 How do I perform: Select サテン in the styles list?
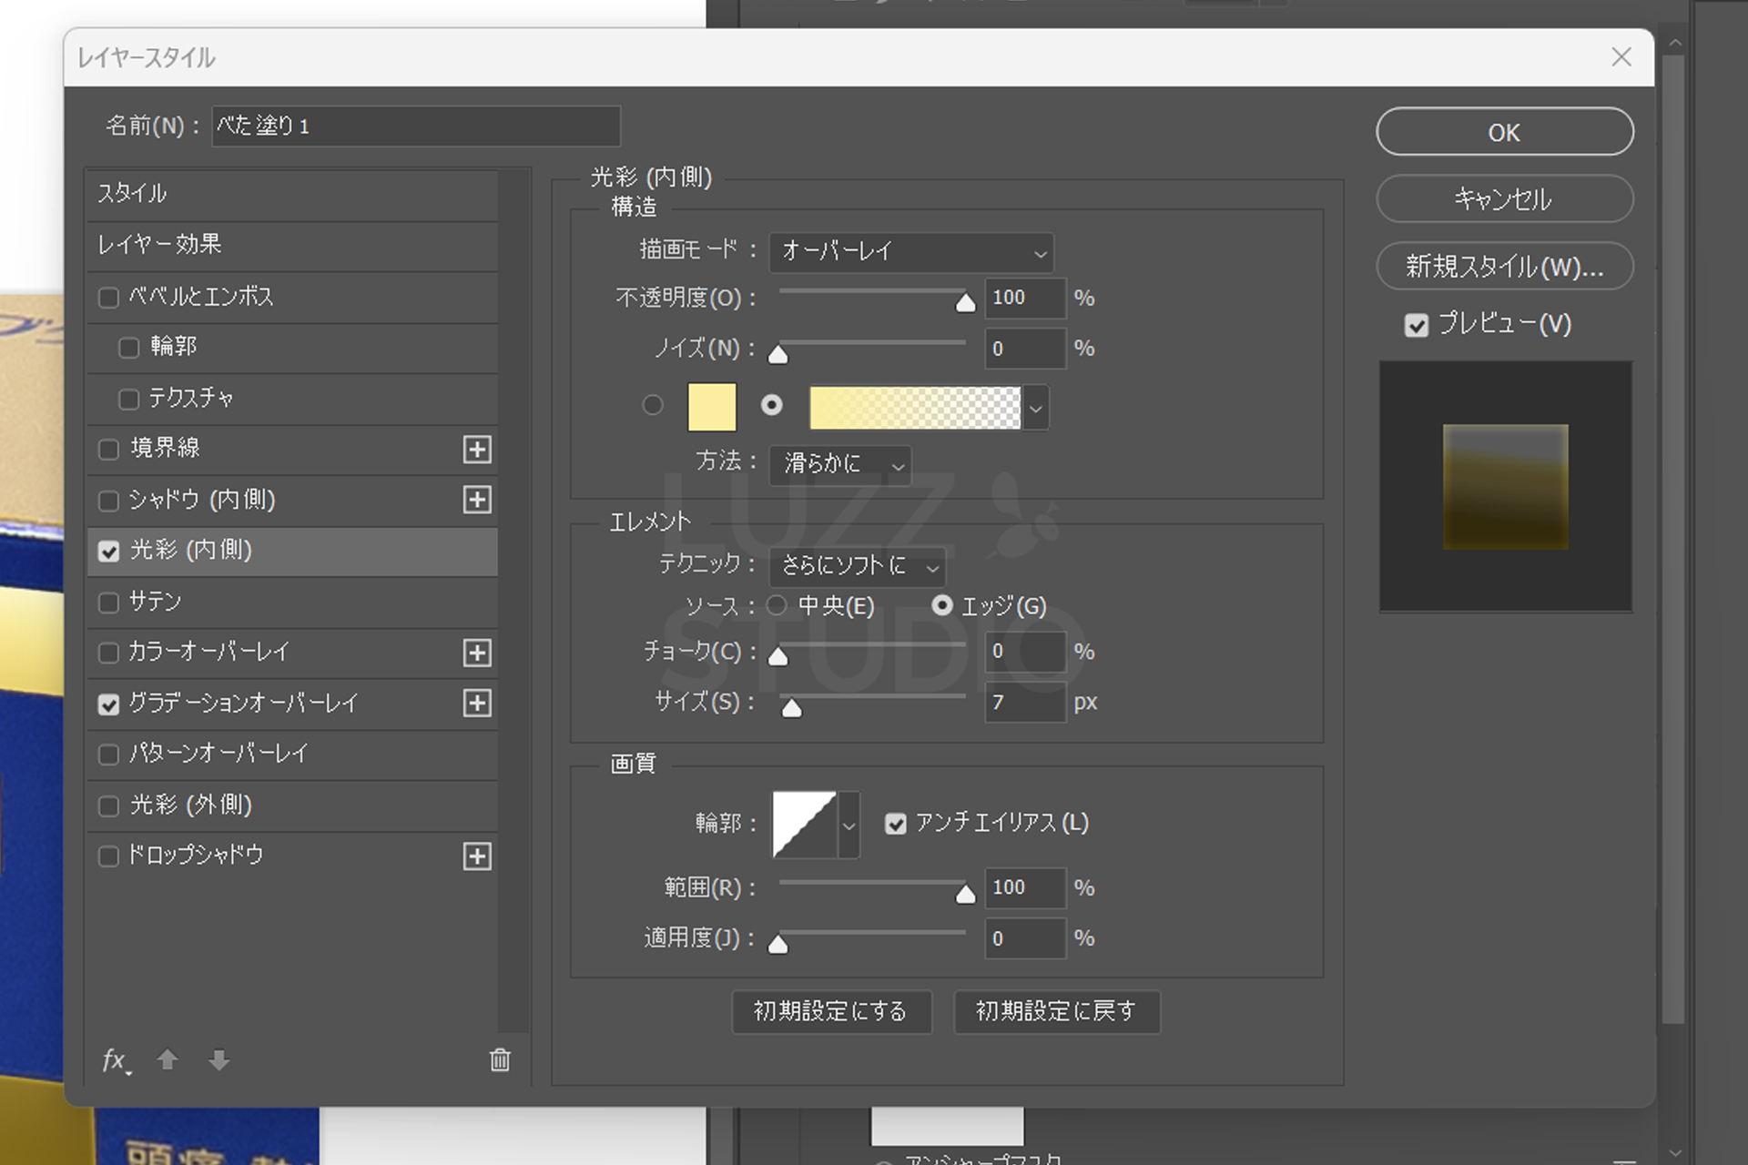(156, 602)
